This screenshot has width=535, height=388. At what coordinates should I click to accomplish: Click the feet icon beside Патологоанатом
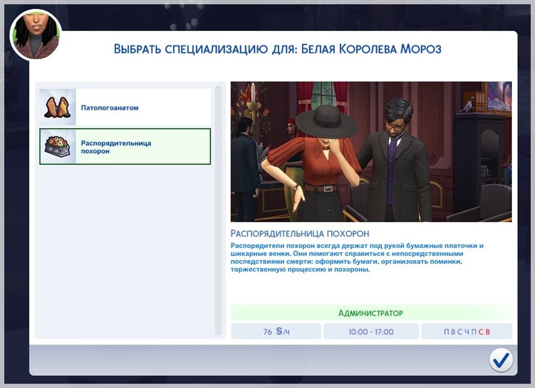[x=57, y=107]
